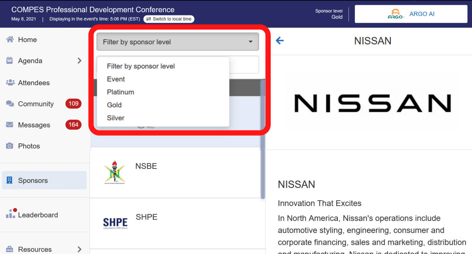Select Platinum from the sponsor filter list
Screen dimensions: 472x254
click(120, 92)
